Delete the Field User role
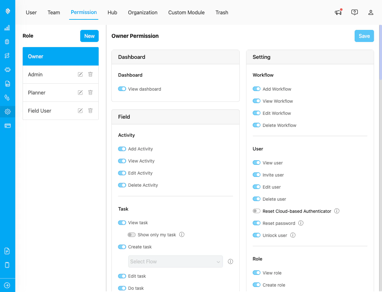This screenshot has width=382, height=292. coord(90,110)
